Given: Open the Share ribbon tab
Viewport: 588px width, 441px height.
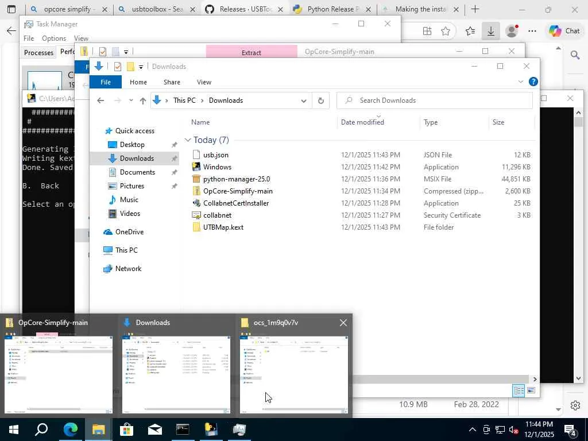Looking at the screenshot, I should click(172, 82).
